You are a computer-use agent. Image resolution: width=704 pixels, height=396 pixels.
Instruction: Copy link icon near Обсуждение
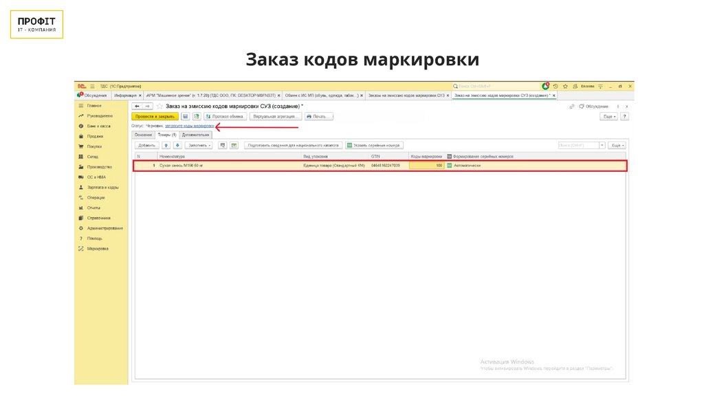pyautogui.click(x=571, y=107)
